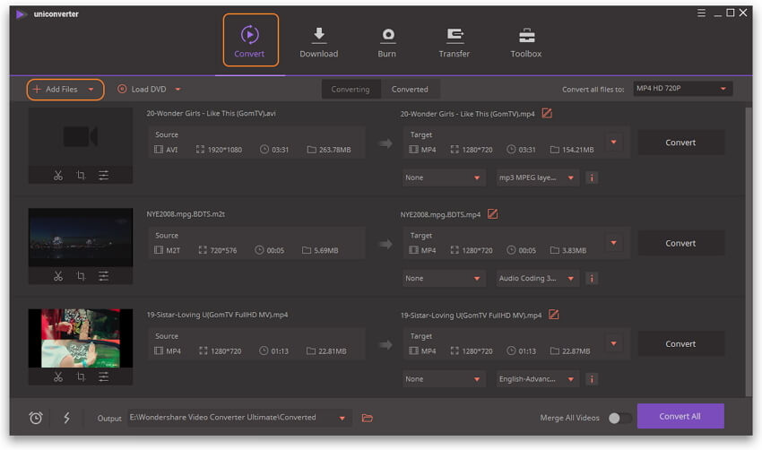
Task: Trim the Sistar Loving U video
Action: click(x=58, y=377)
